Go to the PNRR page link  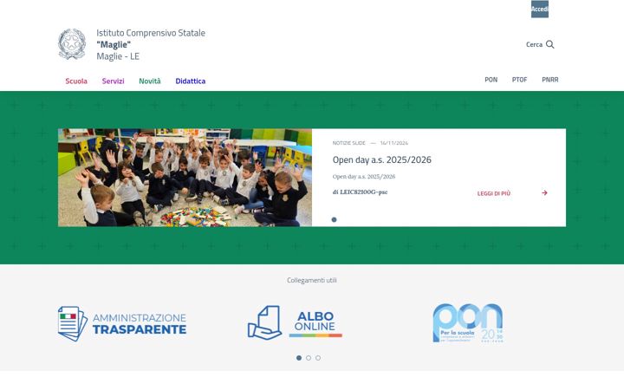point(550,80)
